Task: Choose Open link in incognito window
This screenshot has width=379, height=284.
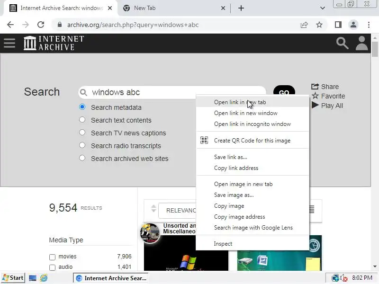Action: pos(253,124)
